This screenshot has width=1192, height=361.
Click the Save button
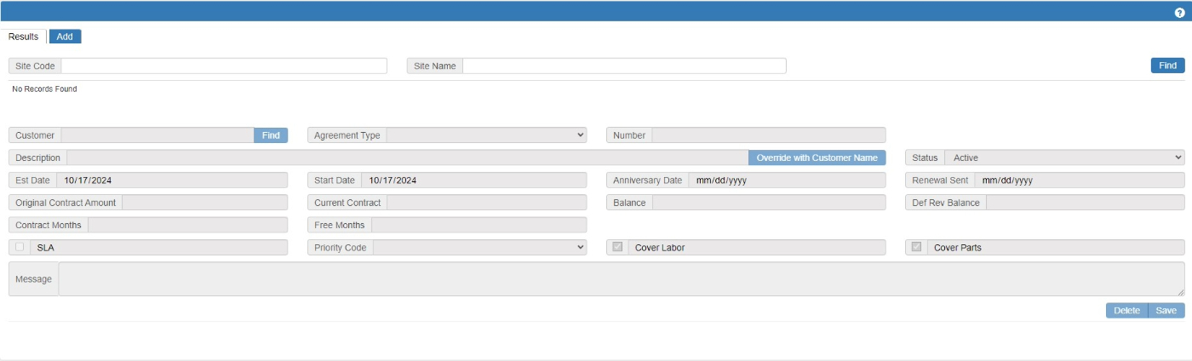click(1166, 311)
